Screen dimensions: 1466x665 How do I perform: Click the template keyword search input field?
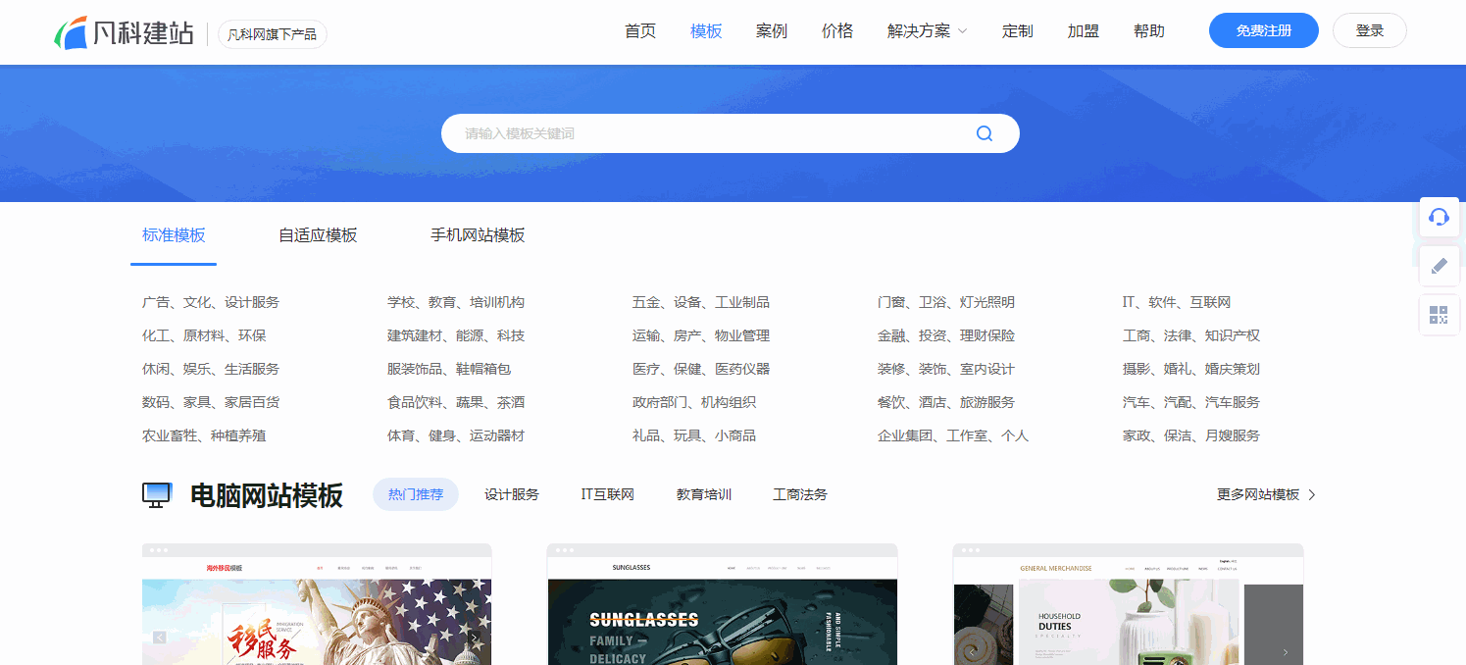point(686,132)
